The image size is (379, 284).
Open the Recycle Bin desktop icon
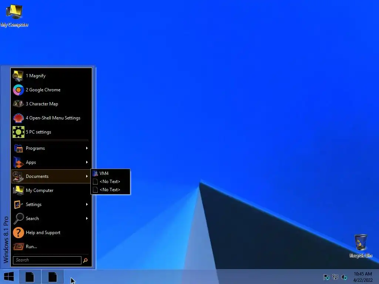pyautogui.click(x=360, y=242)
